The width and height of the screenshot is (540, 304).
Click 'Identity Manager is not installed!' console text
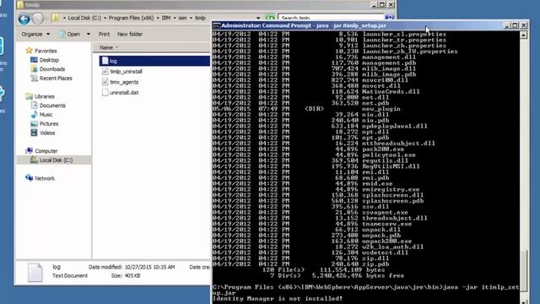(278, 298)
